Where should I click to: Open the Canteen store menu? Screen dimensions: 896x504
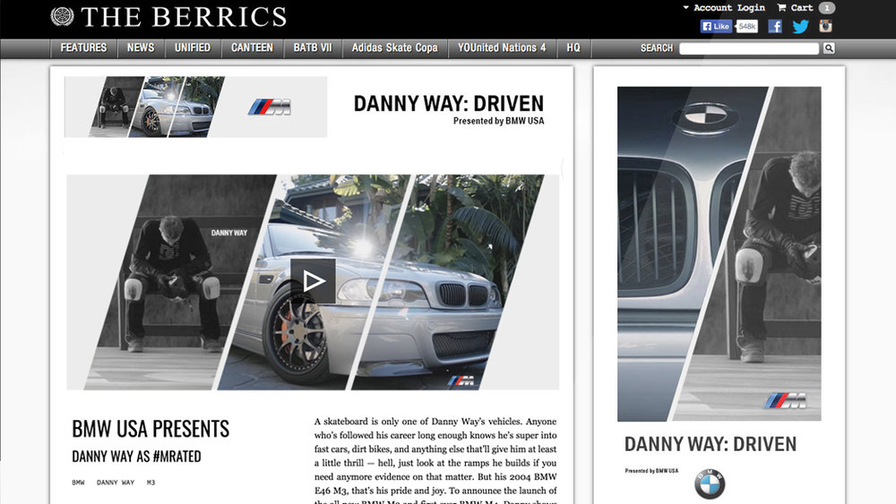point(252,48)
